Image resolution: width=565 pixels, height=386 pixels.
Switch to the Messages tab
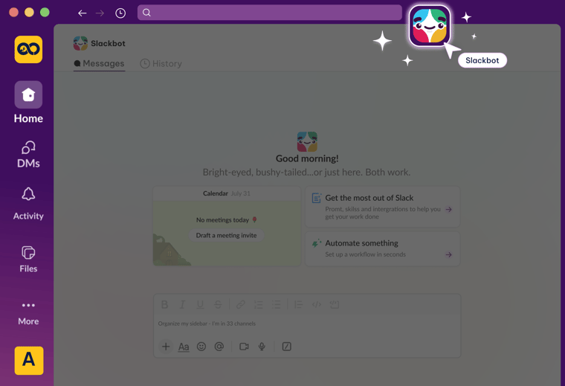(x=99, y=63)
